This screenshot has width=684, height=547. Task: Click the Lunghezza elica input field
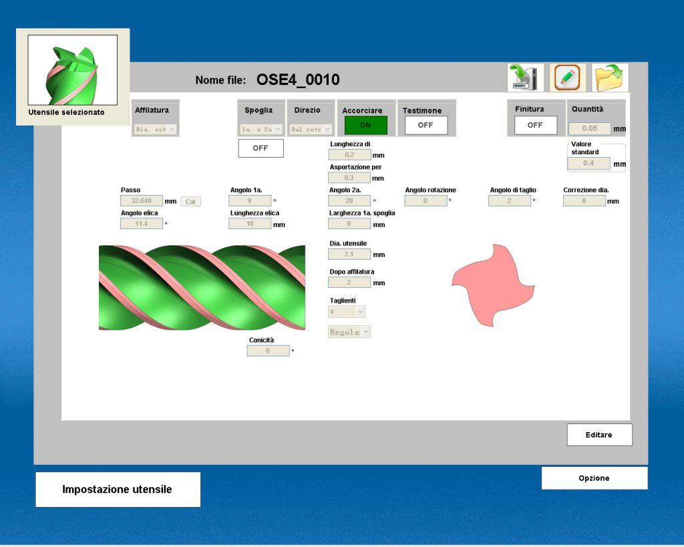tap(250, 223)
